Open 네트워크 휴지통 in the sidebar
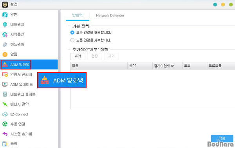Screen dimensions: 235x148 pyautogui.click(x=29, y=94)
